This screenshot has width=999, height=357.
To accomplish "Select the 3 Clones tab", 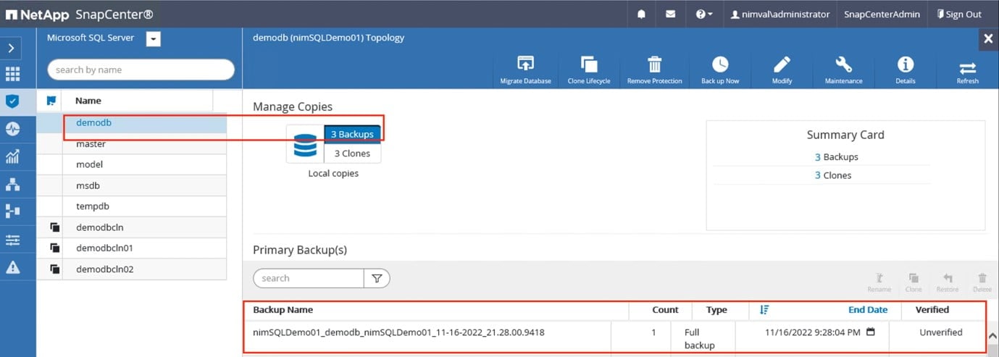I will [x=351, y=154].
